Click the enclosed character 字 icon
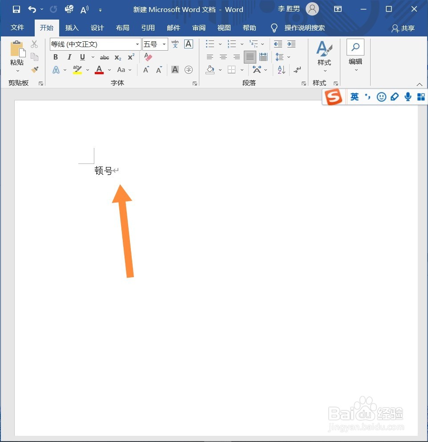This screenshot has width=428, height=442. click(189, 70)
